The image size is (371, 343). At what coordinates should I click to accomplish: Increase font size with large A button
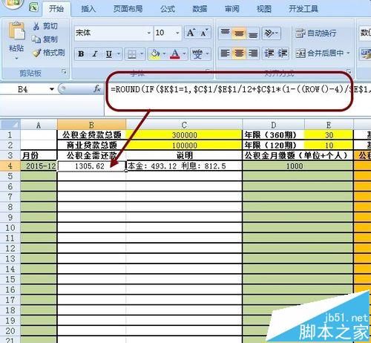pyautogui.click(x=191, y=33)
